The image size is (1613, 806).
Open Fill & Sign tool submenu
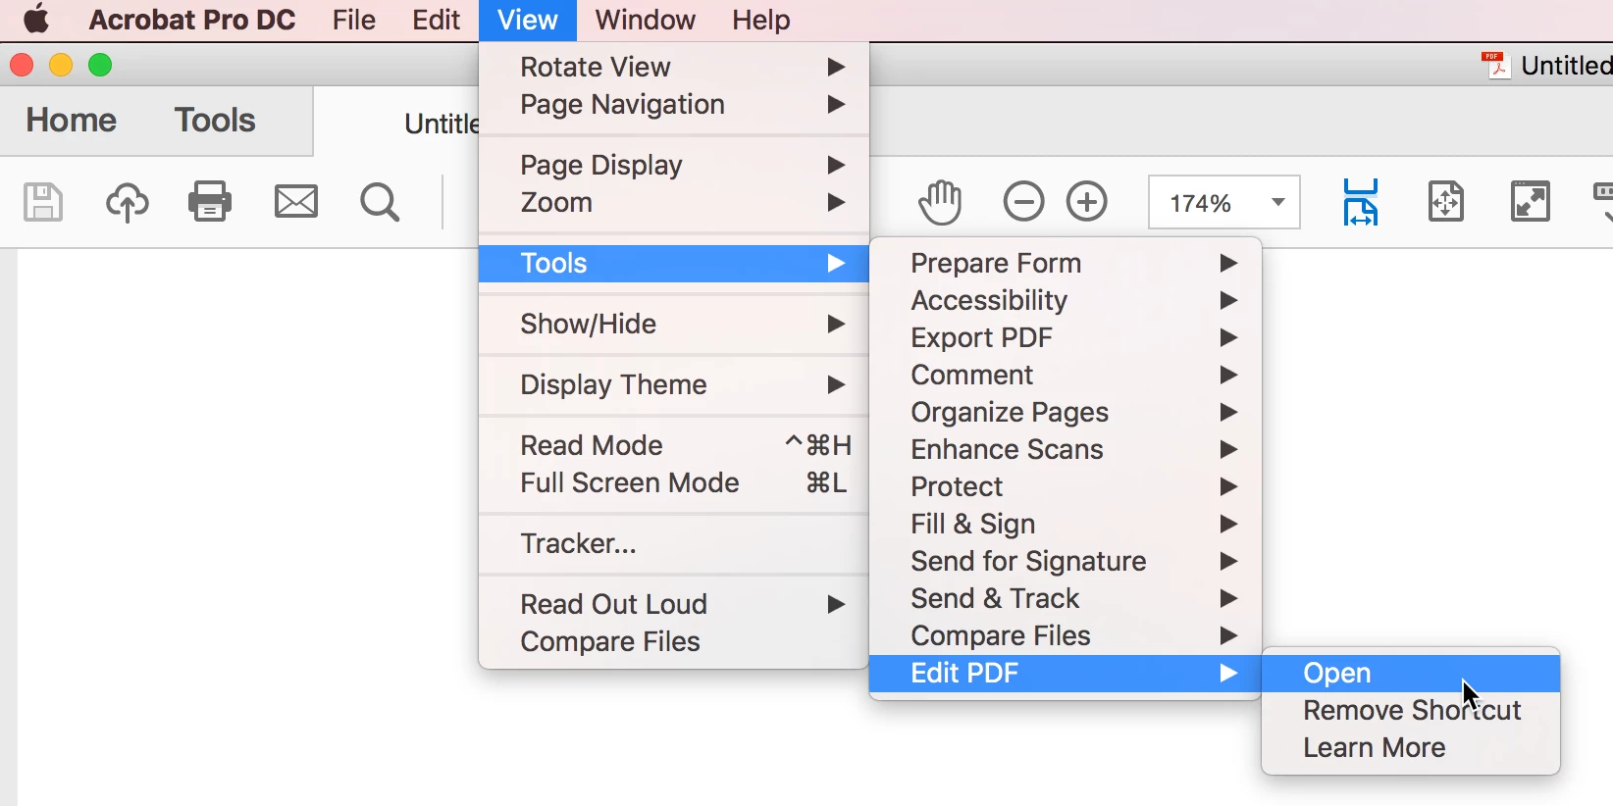pos(1066,524)
